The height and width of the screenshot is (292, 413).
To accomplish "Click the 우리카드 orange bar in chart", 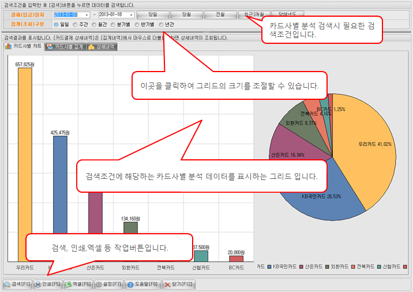I will [25, 164].
